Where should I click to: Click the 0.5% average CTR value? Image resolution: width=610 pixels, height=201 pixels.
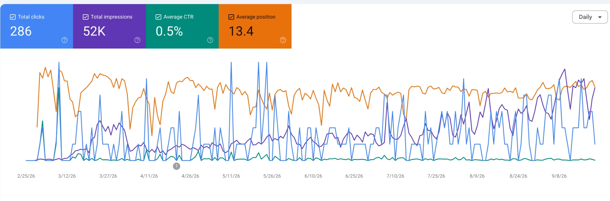tap(169, 31)
